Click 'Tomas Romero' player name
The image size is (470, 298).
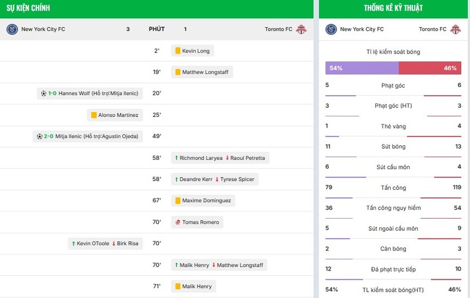[201, 222]
